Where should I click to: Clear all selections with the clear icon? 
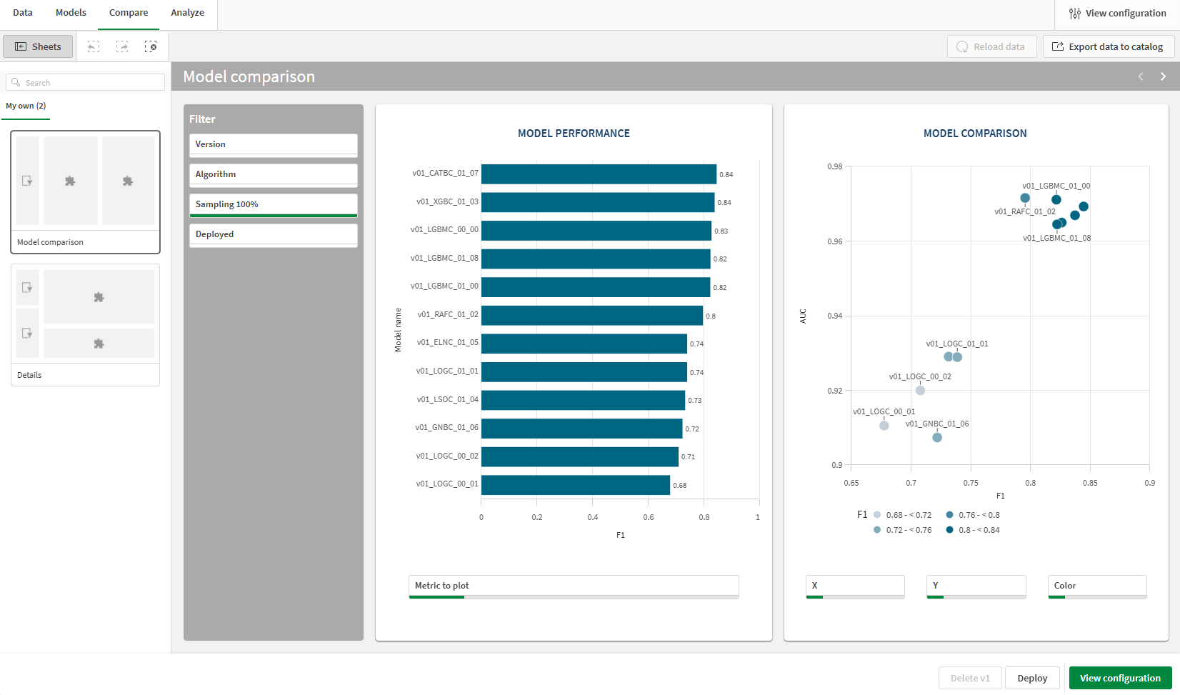coord(151,46)
